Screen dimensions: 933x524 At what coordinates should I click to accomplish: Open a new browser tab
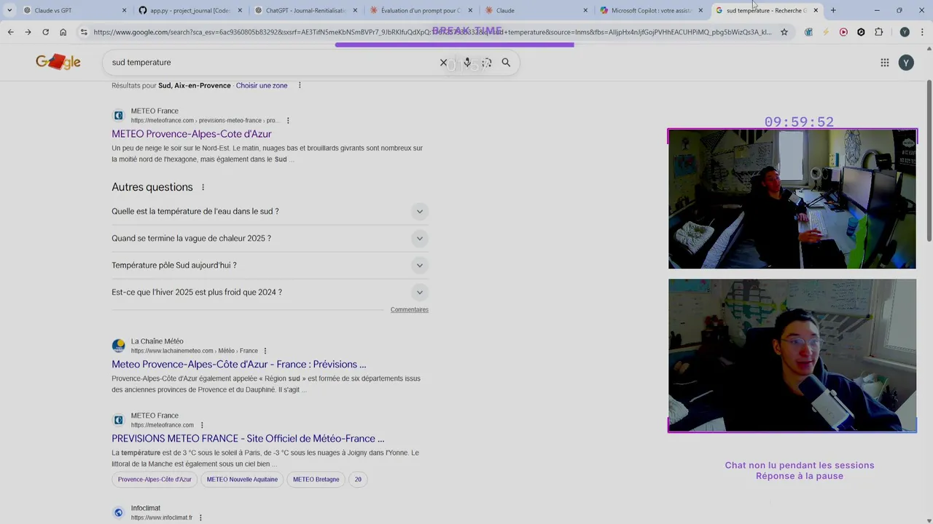pos(833,10)
